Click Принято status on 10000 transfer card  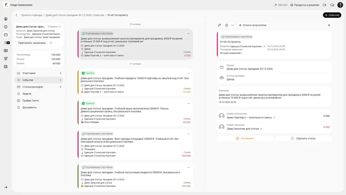88,73
